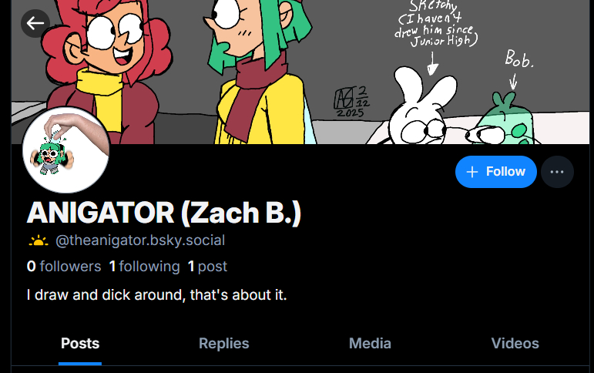Click the green Bob character in the banner
The height and width of the screenshot is (373, 594).
tap(505, 123)
